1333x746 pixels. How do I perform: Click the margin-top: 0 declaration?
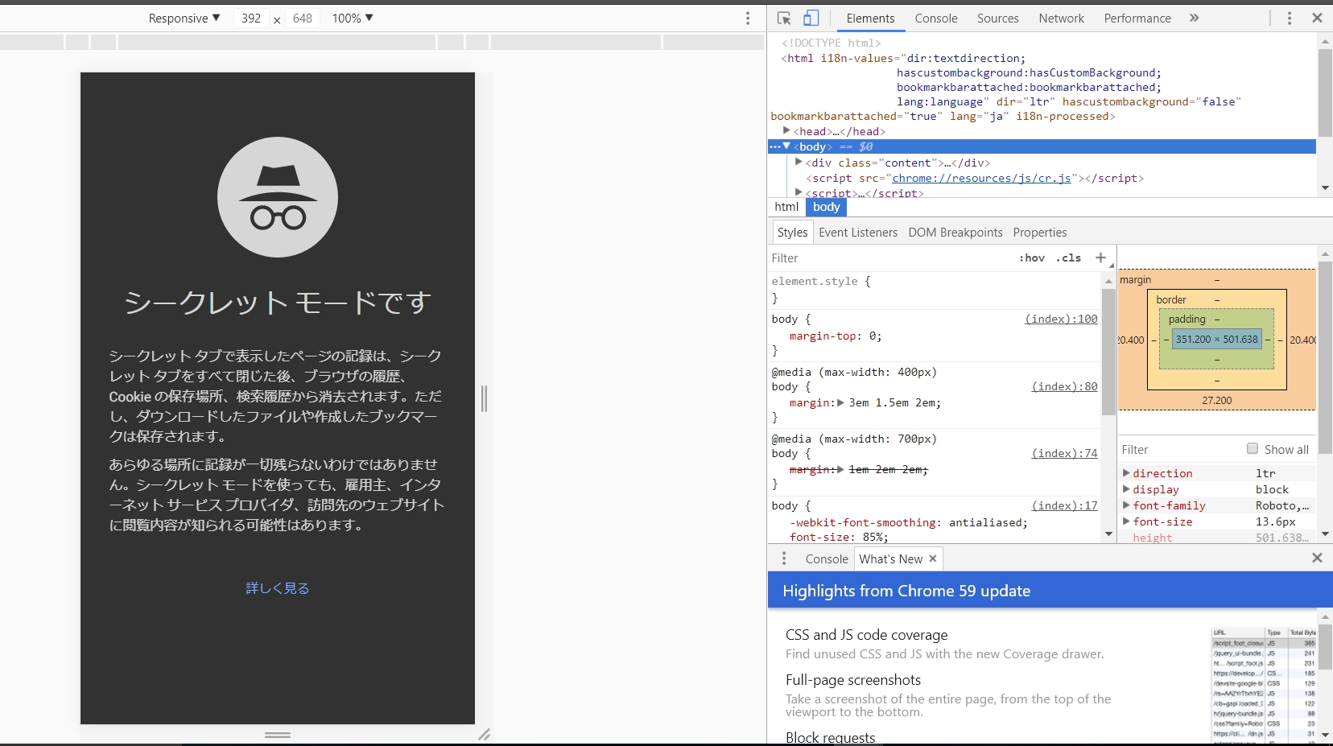point(835,336)
